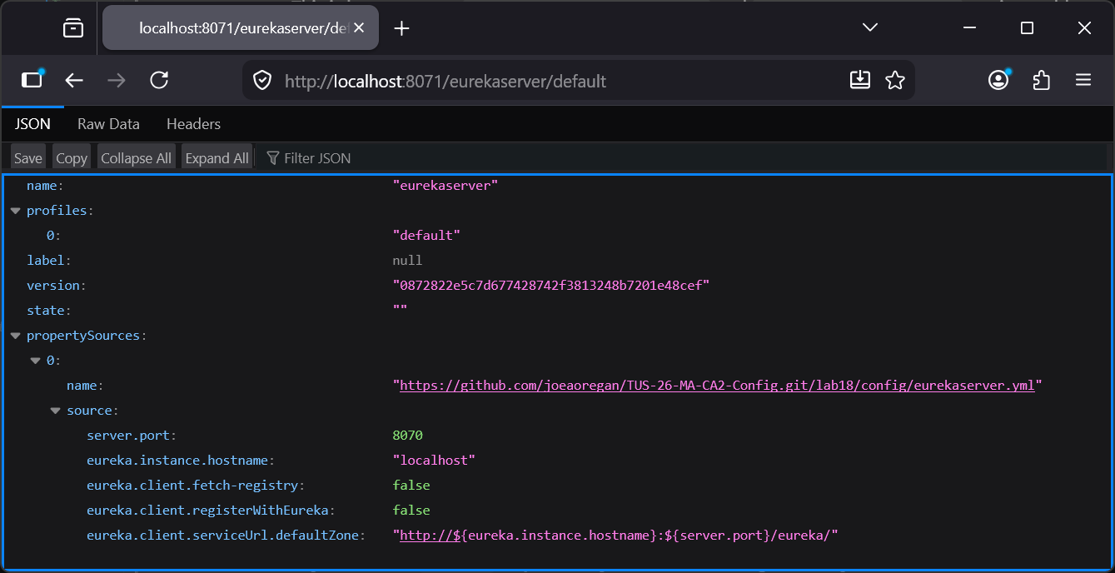This screenshot has height=573, width=1115.
Task: Select the server.port value 8070
Action: pyautogui.click(x=407, y=436)
